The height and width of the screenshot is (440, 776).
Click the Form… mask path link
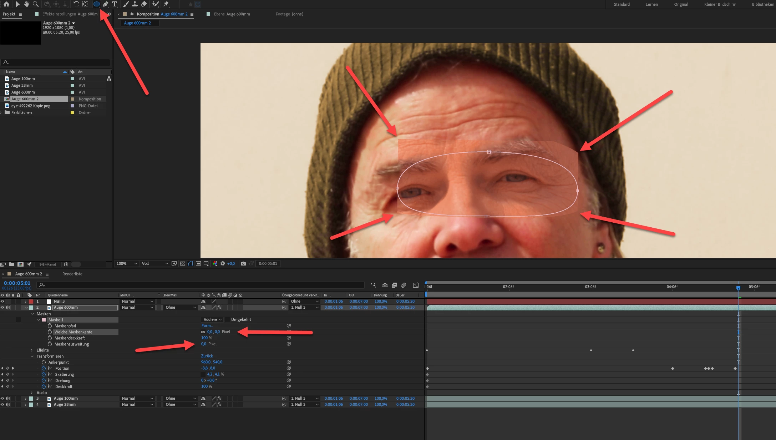(x=207, y=326)
